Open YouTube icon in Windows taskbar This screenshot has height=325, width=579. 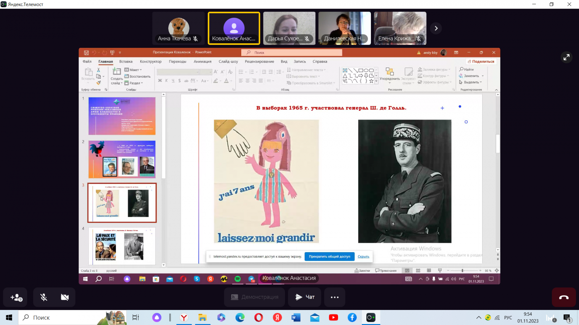coord(334,318)
